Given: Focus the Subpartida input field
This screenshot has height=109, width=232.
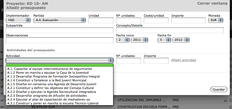Looking at the screenshot, I should pos(60,30).
